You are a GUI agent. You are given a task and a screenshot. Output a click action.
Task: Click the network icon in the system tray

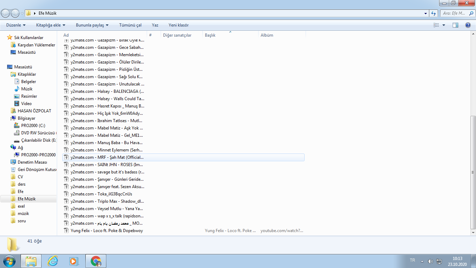point(439,261)
